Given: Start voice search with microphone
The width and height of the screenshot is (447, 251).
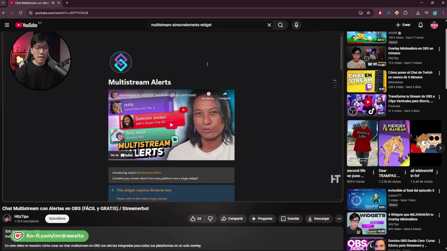Looking at the screenshot, I should click(296, 25).
